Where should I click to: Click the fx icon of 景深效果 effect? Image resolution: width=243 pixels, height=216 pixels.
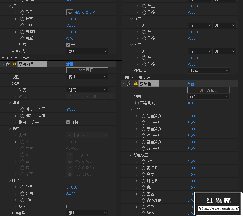8,64
